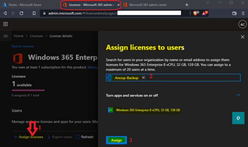Screen dimensions: 248x147
Task: Close the Assign licenses to users panel
Action: 243,37
